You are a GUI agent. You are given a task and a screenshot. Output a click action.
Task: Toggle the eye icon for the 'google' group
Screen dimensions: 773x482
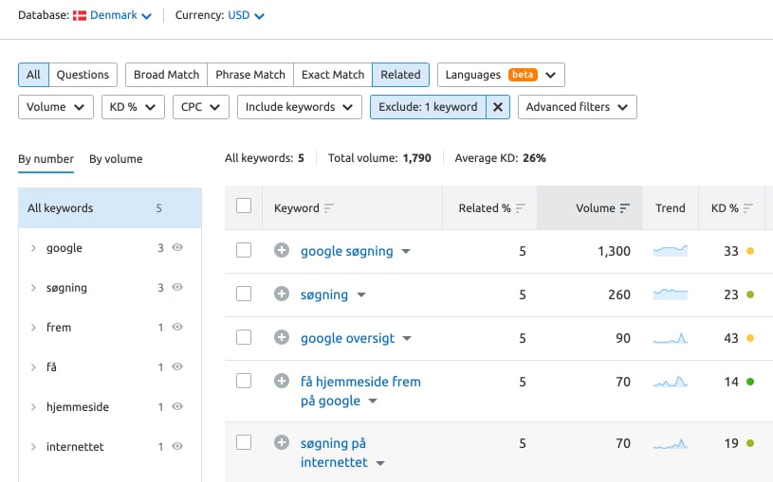coord(177,248)
